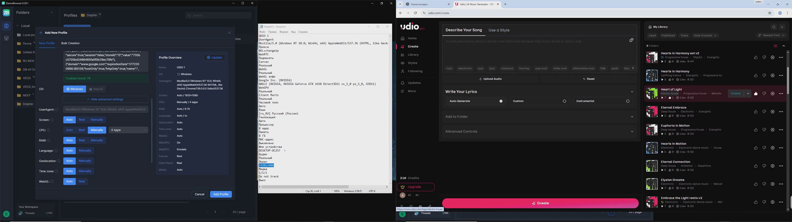Cancel the Add New Profile dialog

tap(199, 194)
